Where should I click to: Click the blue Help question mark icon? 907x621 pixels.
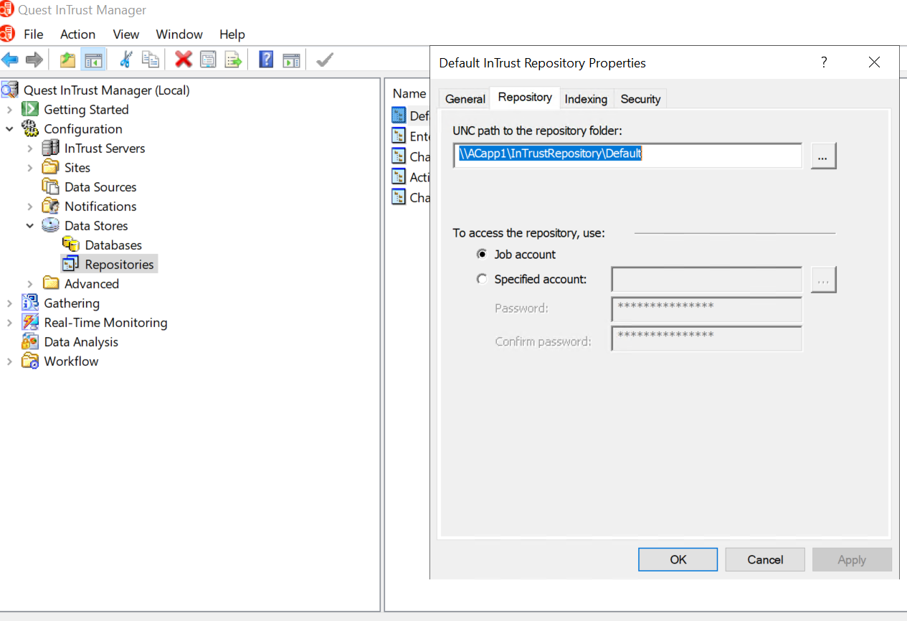pos(266,60)
